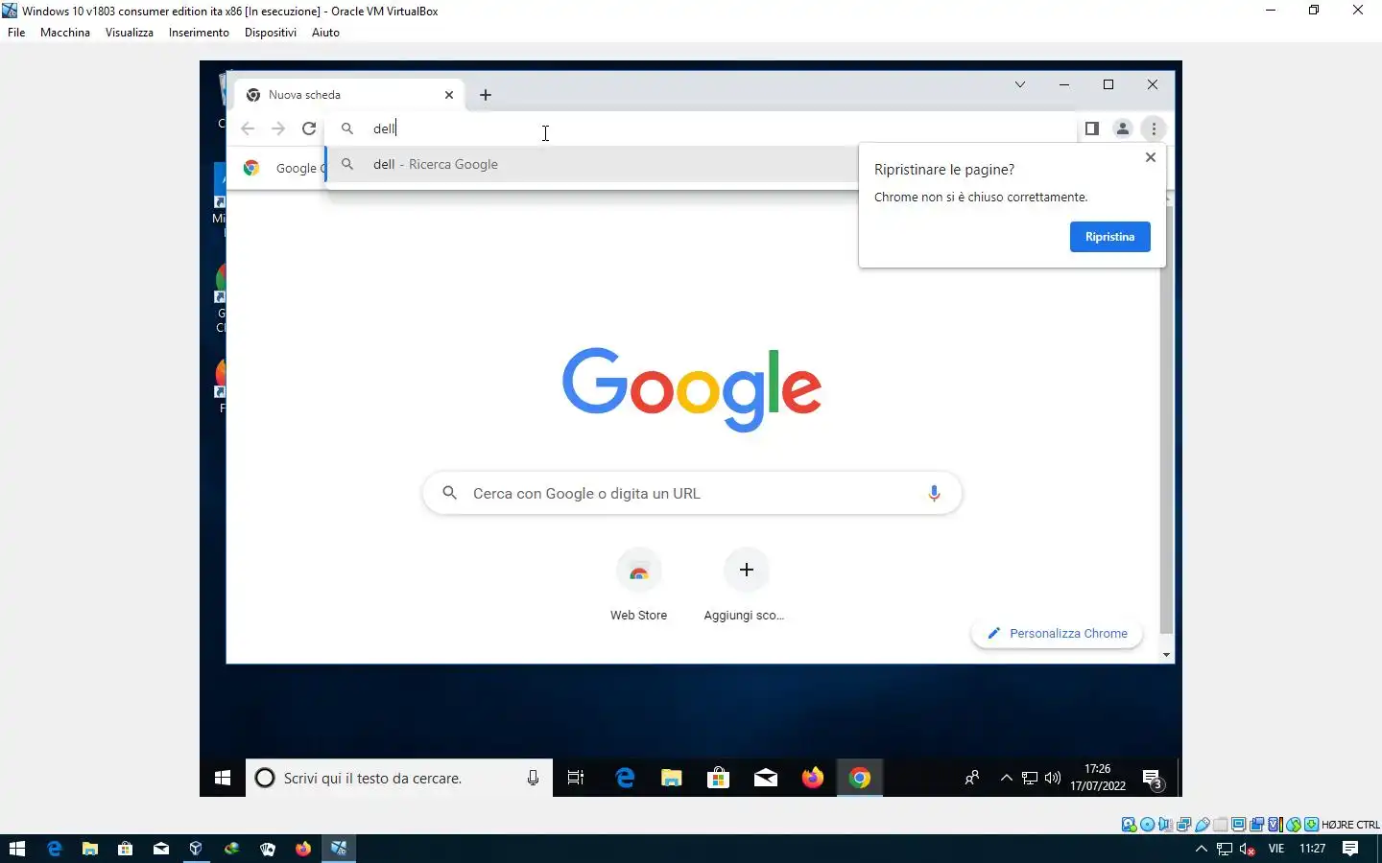Open guest Action Center with 3 notifications
The height and width of the screenshot is (863, 1382).
(x=1153, y=778)
